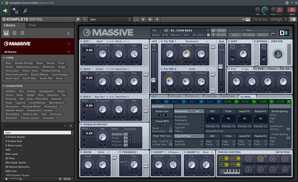This screenshot has height=182, width=298.
Task: Click the EDIT button in browser footer
Action: point(67,179)
